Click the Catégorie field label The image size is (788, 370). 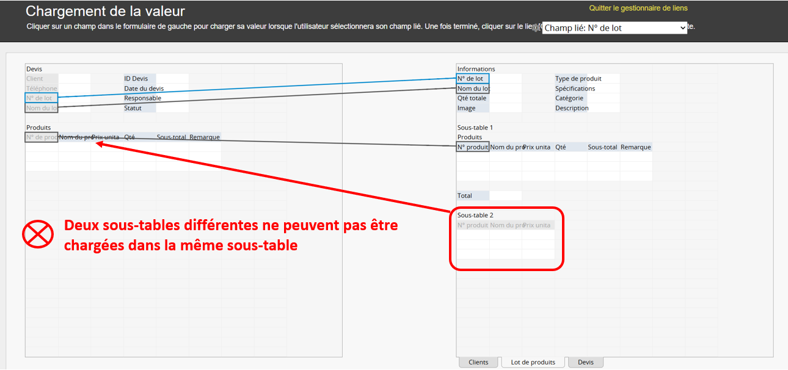(571, 98)
